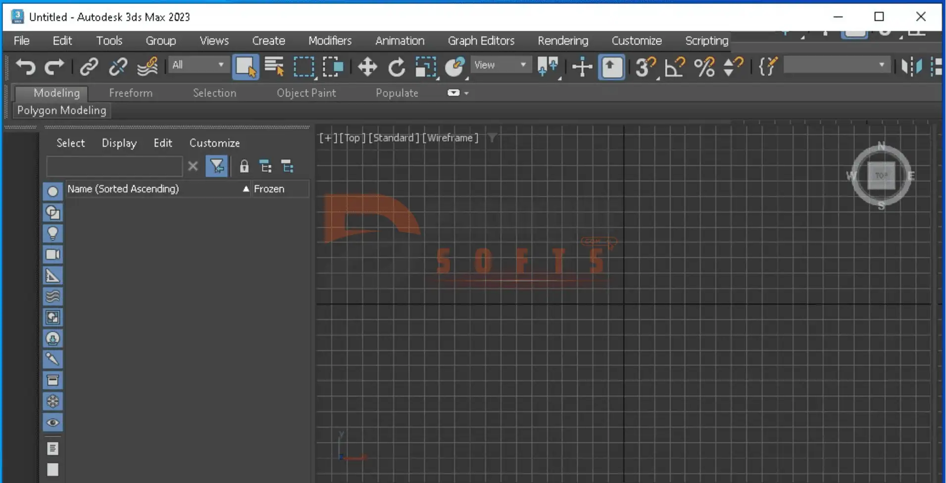Screen dimensions: 946x483
Task: Open the reference coordinate system View dropdown
Action: coord(500,65)
